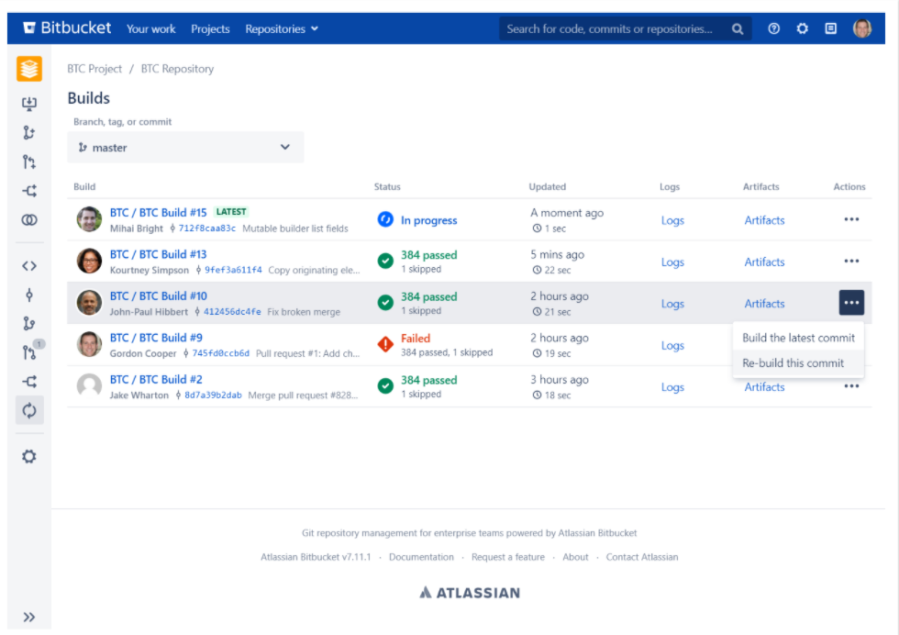899x635 pixels.
Task: Open Documentation footer link
Action: coord(421,557)
